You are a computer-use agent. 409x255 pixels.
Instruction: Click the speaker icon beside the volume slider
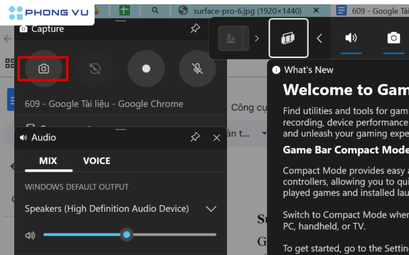30,235
